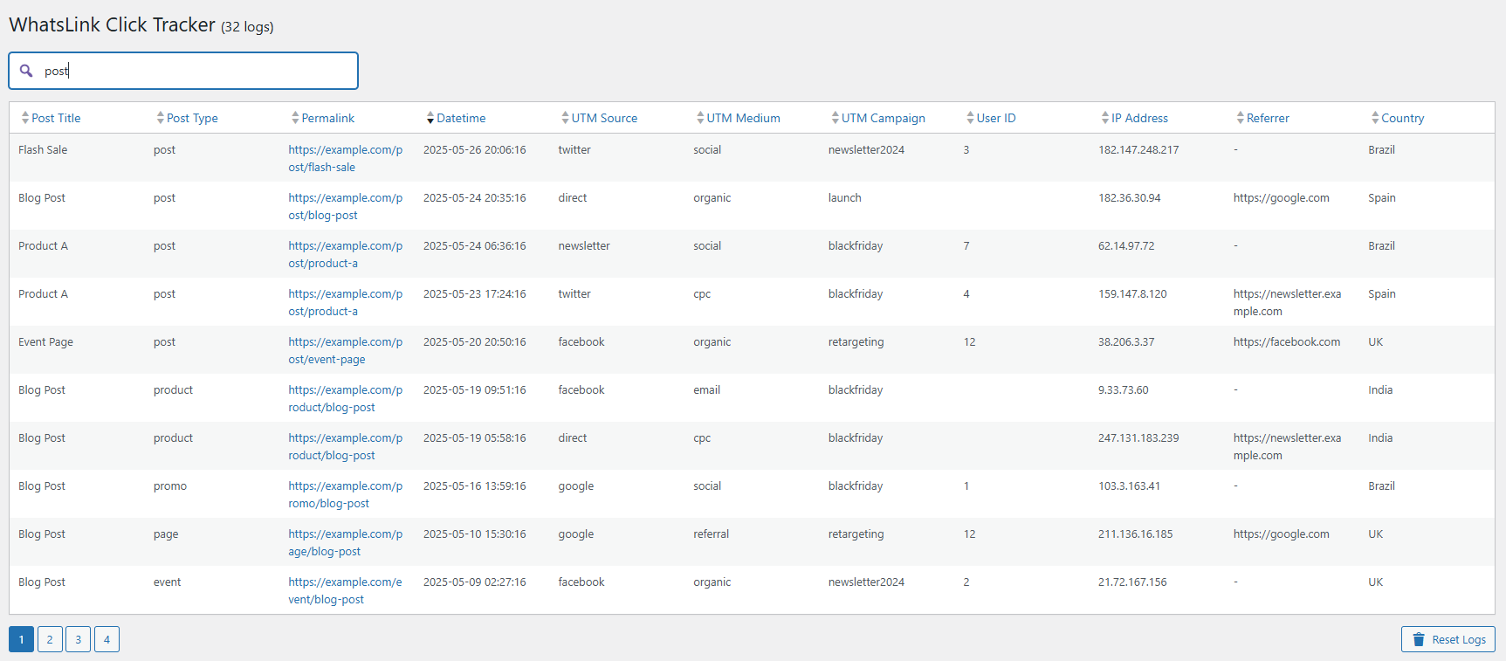Focus the search box containing "post"
1506x661 pixels.
[183, 71]
